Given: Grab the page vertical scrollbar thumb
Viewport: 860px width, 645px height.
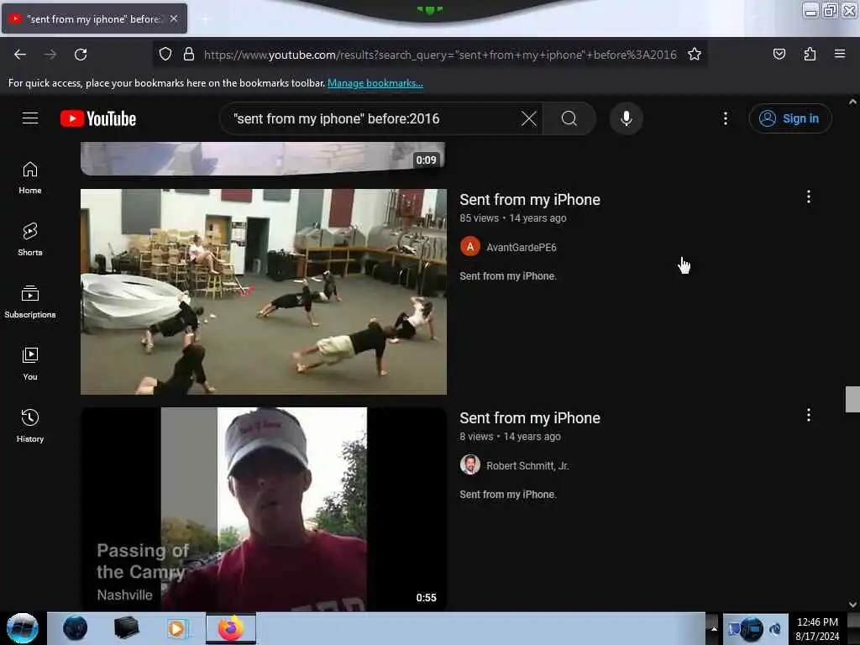Looking at the screenshot, I should [852, 399].
